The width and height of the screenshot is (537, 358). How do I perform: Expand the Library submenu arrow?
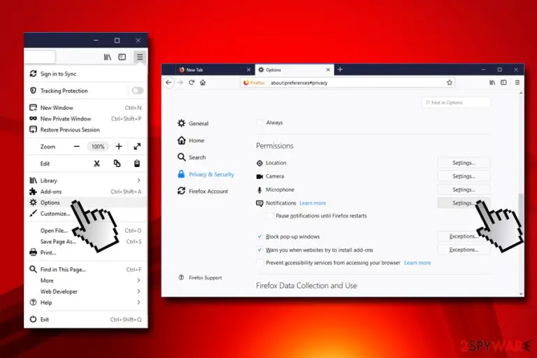coord(138,180)
